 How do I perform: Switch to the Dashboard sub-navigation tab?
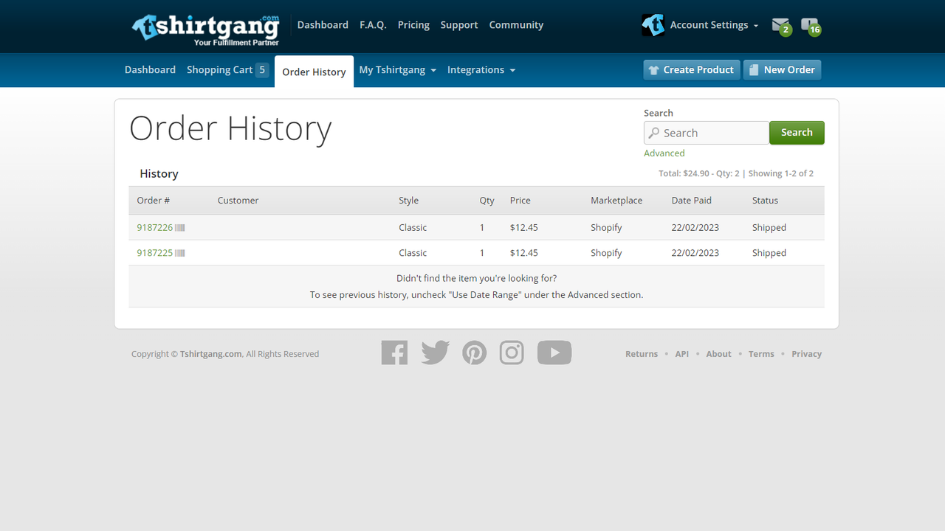coord(150,70)
